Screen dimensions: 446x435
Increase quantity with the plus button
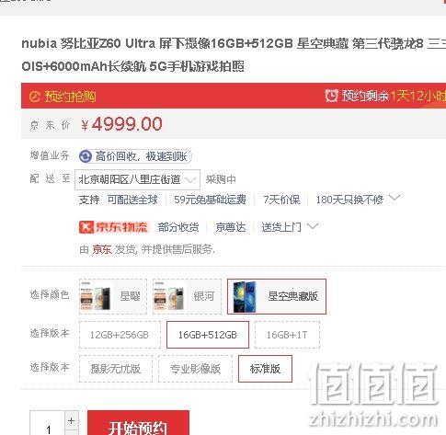click(72, 420)
